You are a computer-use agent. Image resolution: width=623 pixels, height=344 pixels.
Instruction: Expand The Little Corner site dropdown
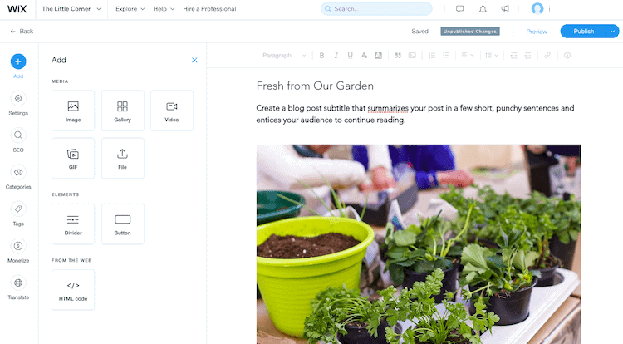point(71,9)
